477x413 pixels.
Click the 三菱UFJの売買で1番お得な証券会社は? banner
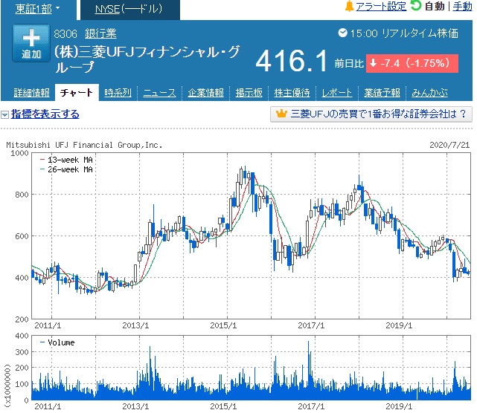tap(371, 114)
